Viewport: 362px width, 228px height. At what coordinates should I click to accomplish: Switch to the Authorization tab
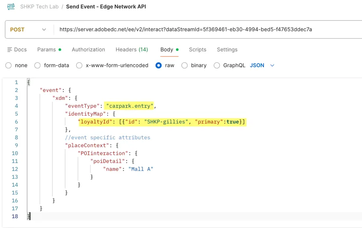(88, 50)
